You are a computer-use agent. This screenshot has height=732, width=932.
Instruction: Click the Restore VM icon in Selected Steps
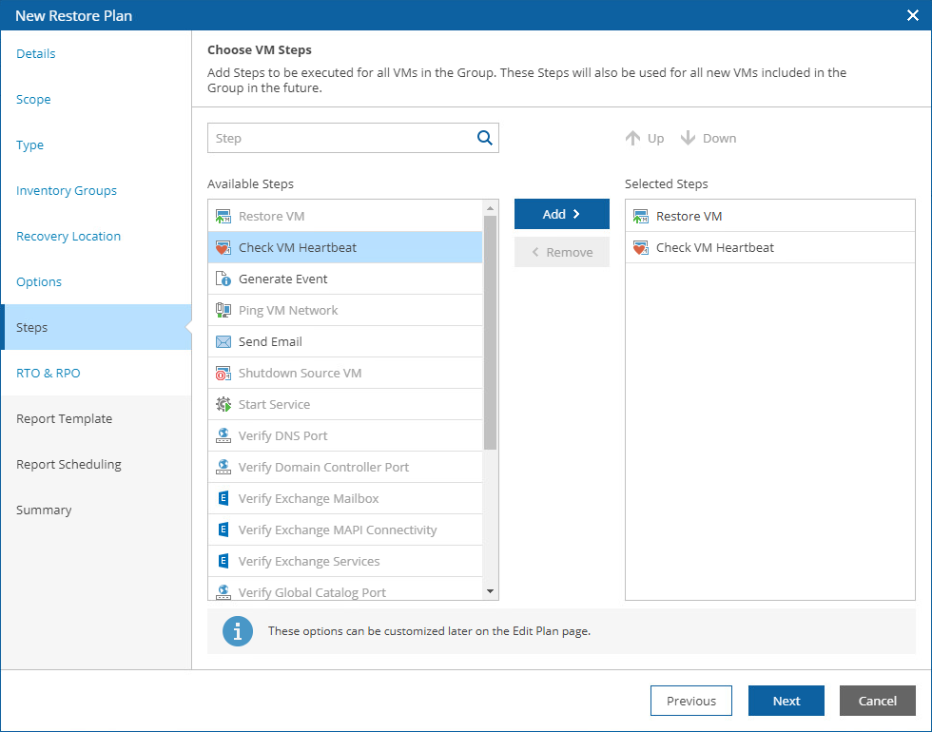pyautogui.click(x=640, y=217)
